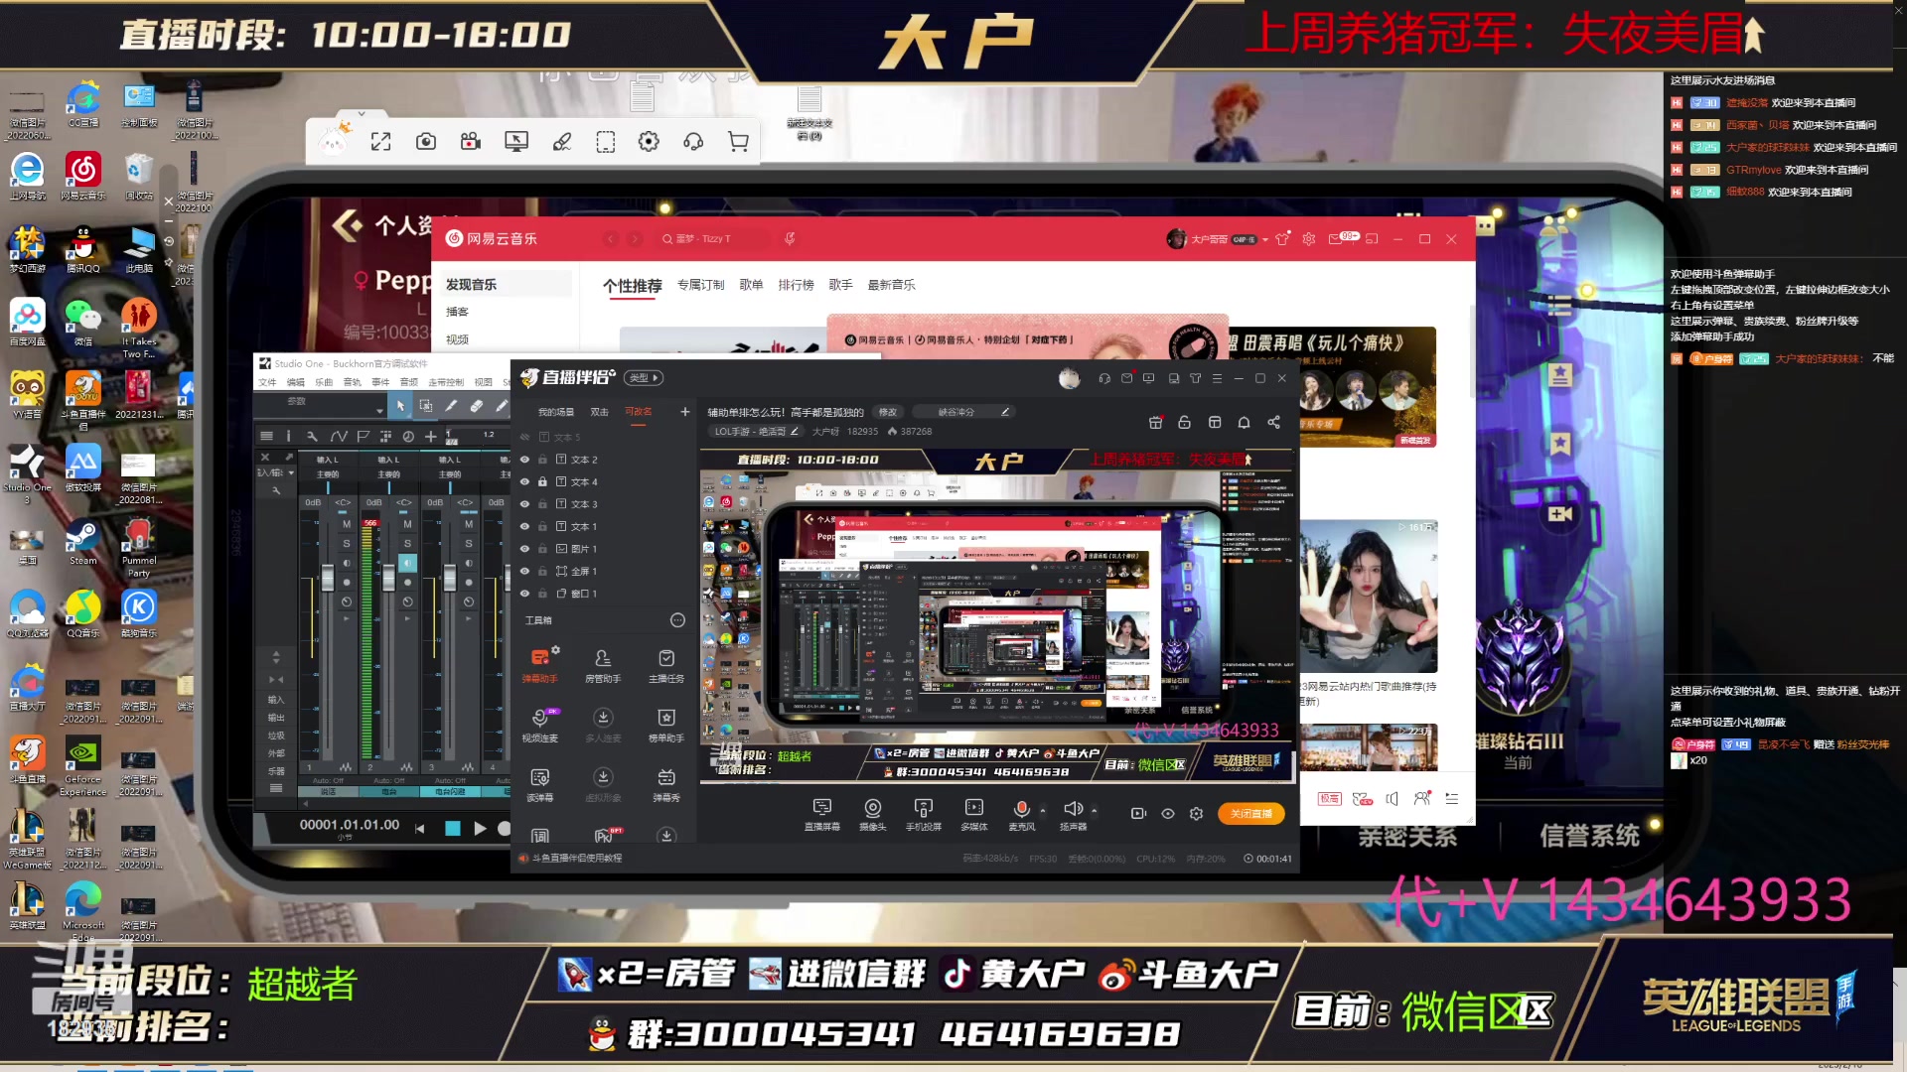
Task: Open 弹幕秀 tool in toolbox
Action: (x=666, y=783)
